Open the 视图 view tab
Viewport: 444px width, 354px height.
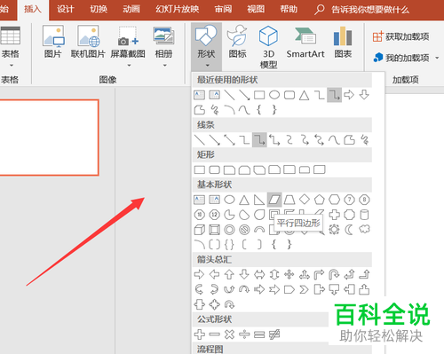click(256, 10)
